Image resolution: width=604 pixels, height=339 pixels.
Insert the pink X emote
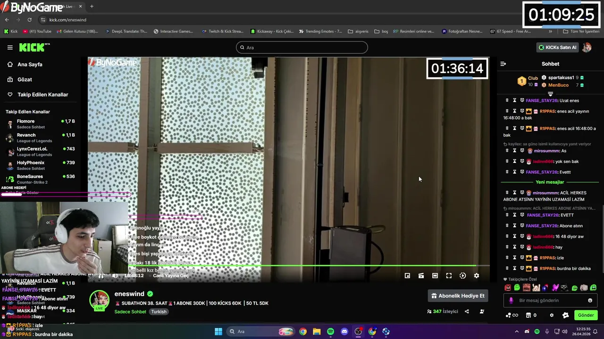[555, 288]
